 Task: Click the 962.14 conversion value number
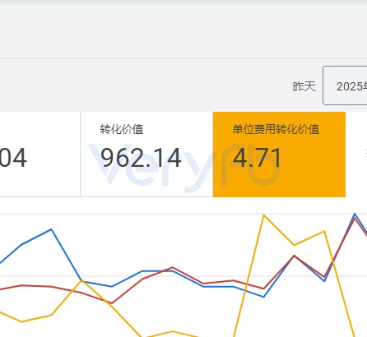click(x=141, y=158)
